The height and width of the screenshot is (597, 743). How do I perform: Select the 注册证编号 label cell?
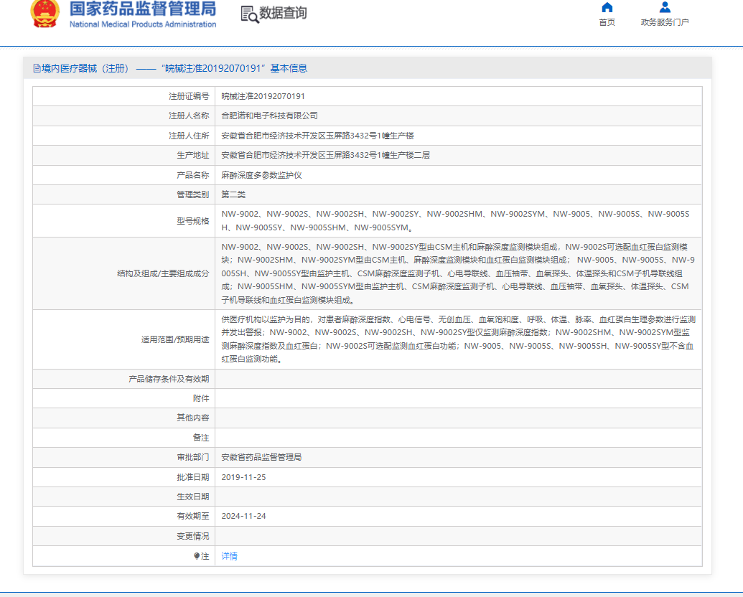coord(123,96)
